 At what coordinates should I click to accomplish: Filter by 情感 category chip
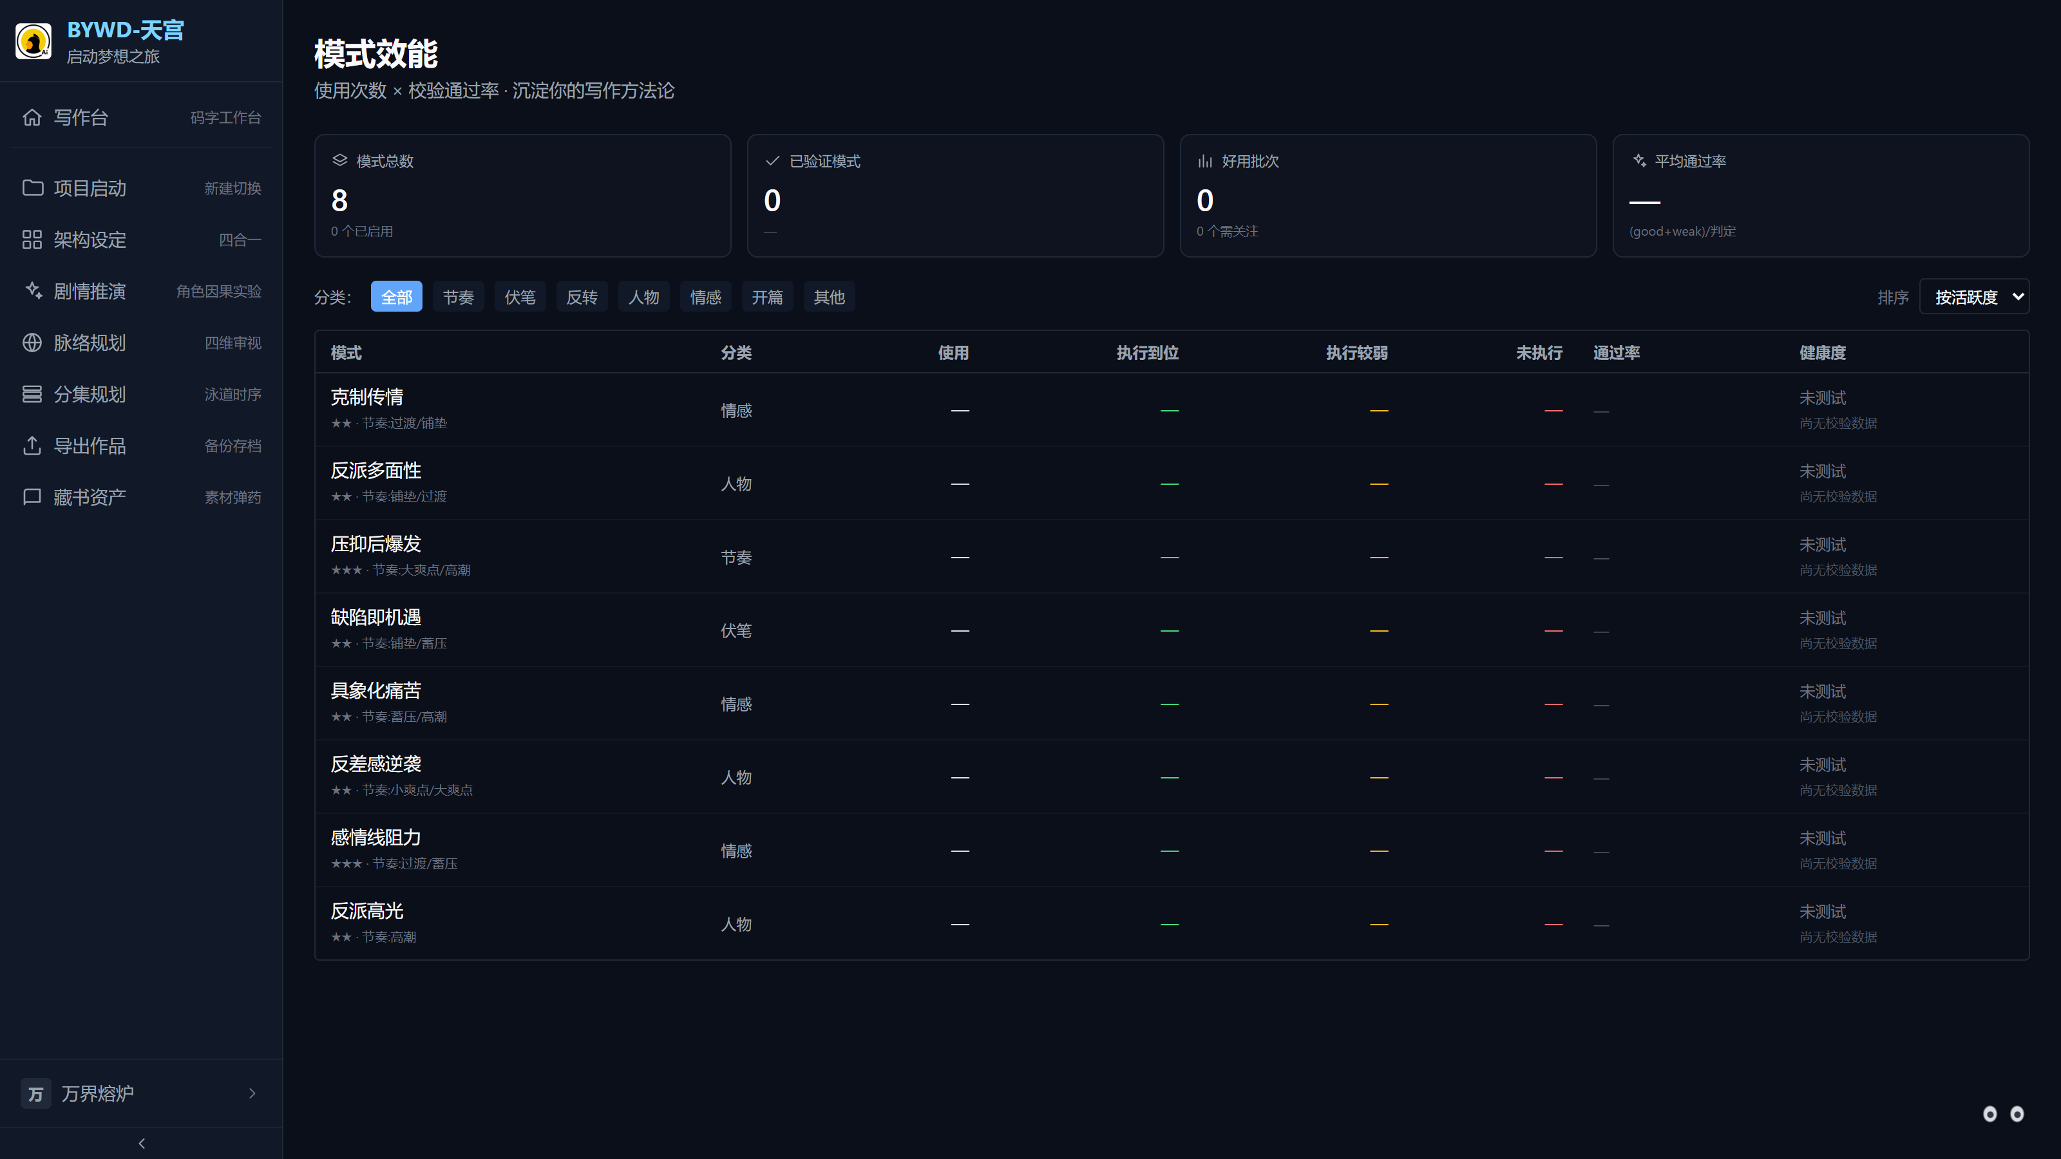[706, 297]
